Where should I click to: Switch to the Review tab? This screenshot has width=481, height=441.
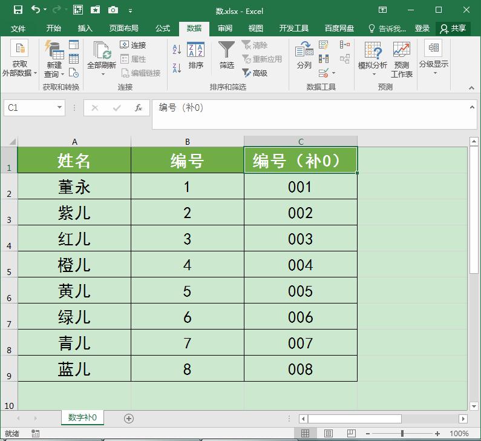225,28
